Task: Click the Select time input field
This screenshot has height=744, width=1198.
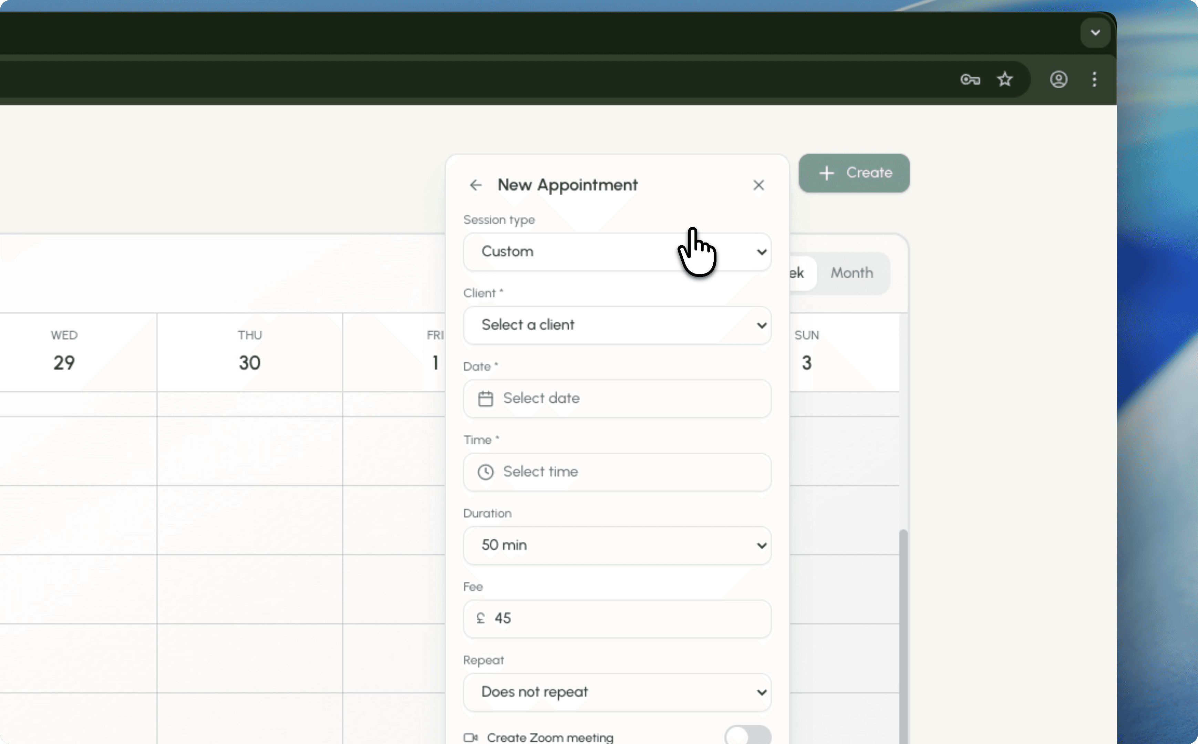Action: click(x=617, y=472)
